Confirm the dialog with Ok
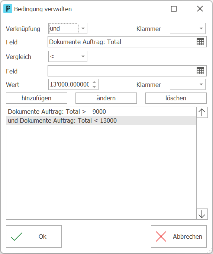This screenshot has height=254, width=213. coord(34,236)
